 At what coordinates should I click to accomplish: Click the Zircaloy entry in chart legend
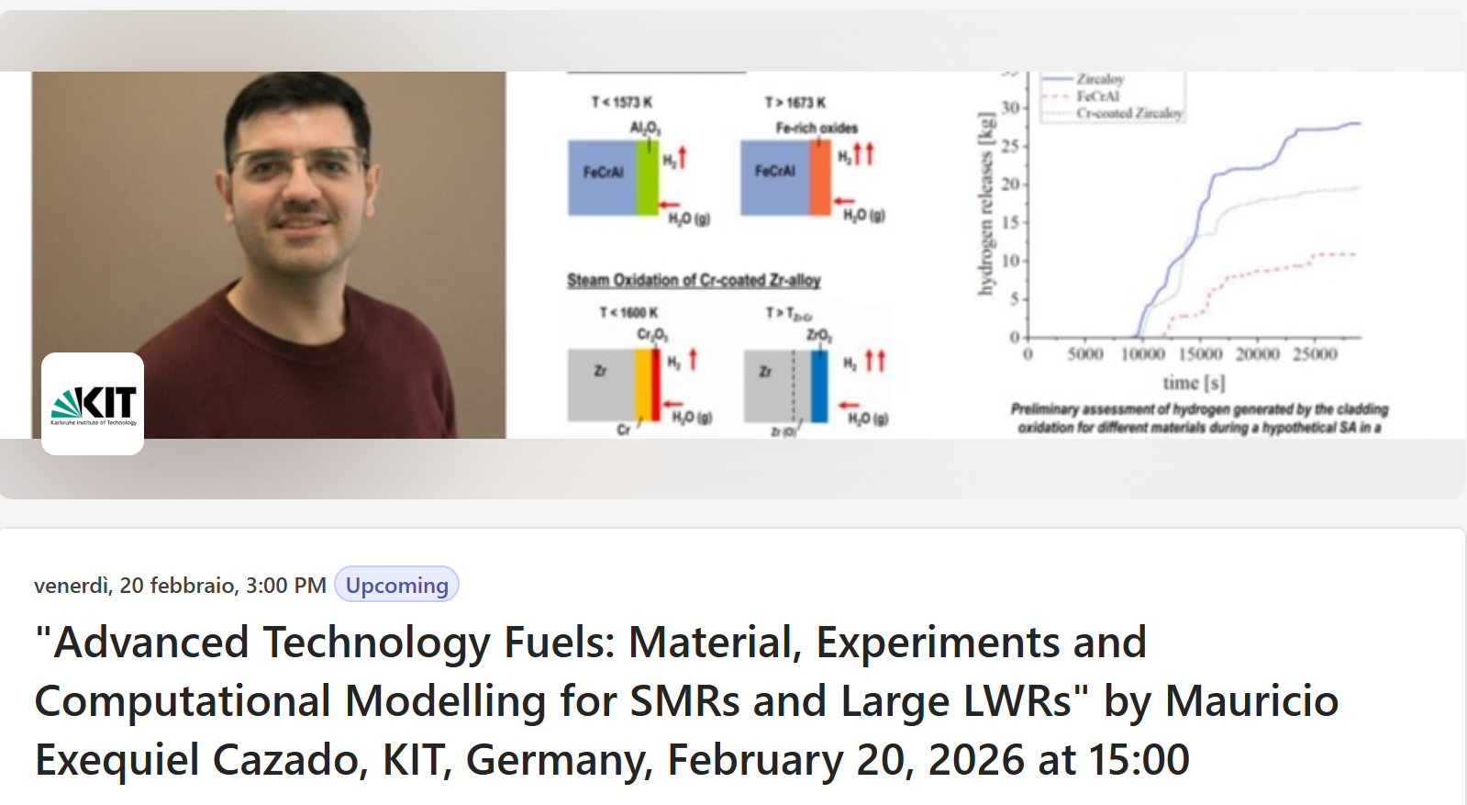pyautogui.click(x=1099, y=79)
